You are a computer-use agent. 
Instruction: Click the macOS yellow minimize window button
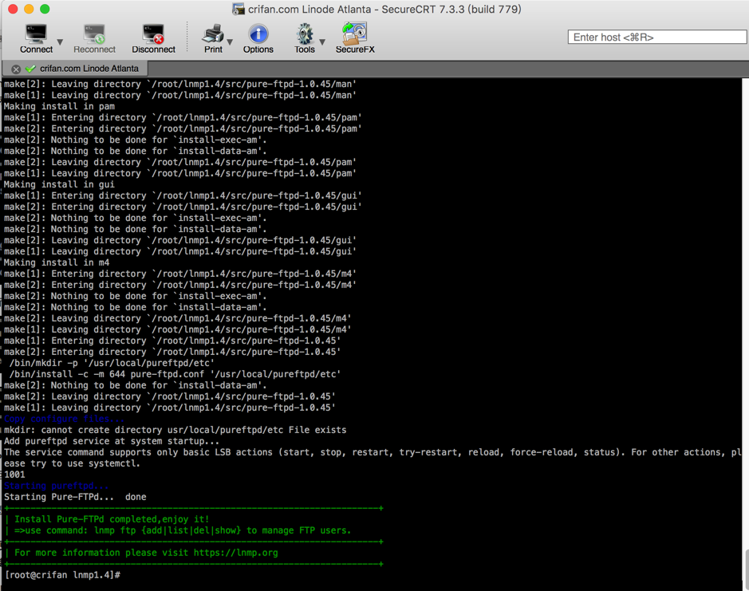(29, 9)
